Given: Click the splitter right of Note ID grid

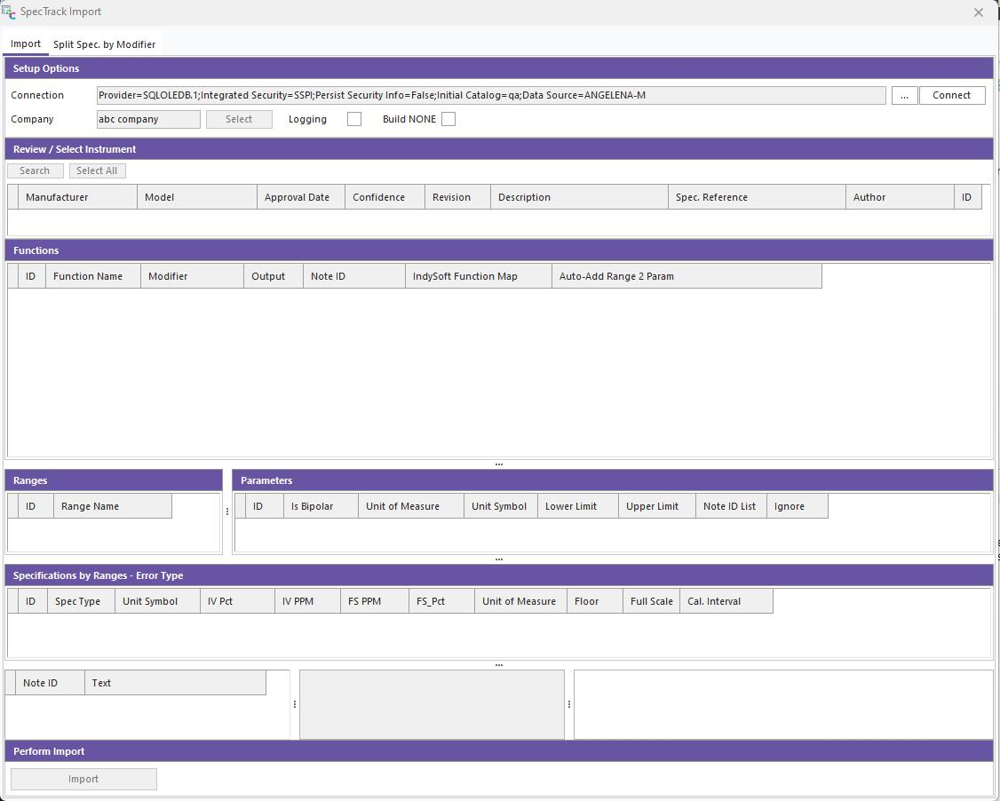Looking at the screenshot, I should click(295, 704).
